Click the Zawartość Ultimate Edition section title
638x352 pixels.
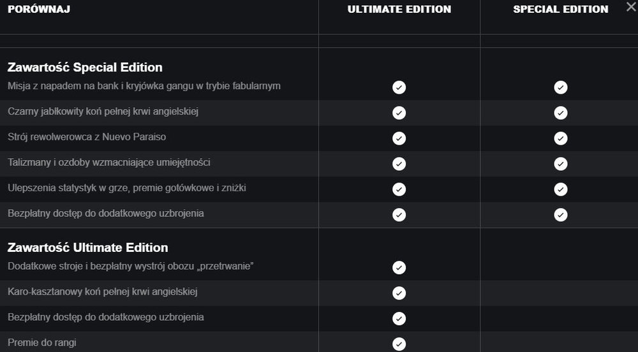pyautogui.click(x=88, y=247)
